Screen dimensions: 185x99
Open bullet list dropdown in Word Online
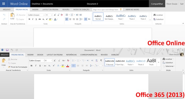(x=69, y=15)
